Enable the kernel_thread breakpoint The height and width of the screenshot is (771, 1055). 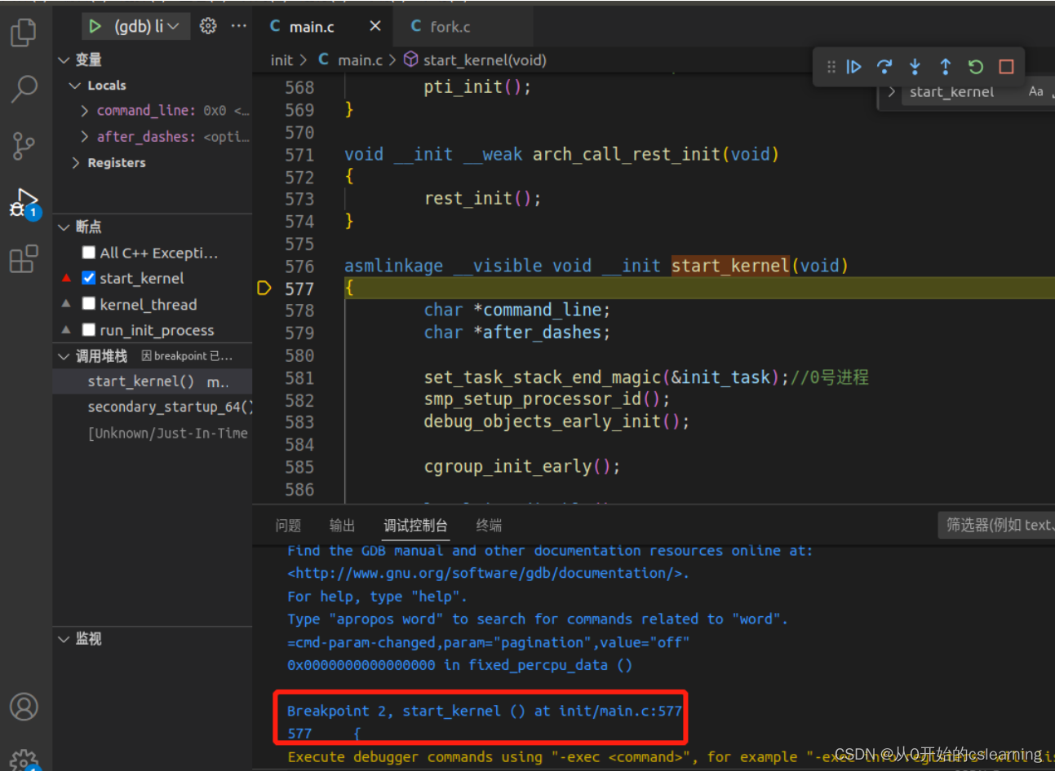pos(88,304)
